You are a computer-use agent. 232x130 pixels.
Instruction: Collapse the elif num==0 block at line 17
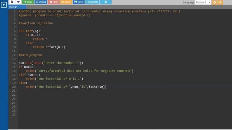click(17, 75)
